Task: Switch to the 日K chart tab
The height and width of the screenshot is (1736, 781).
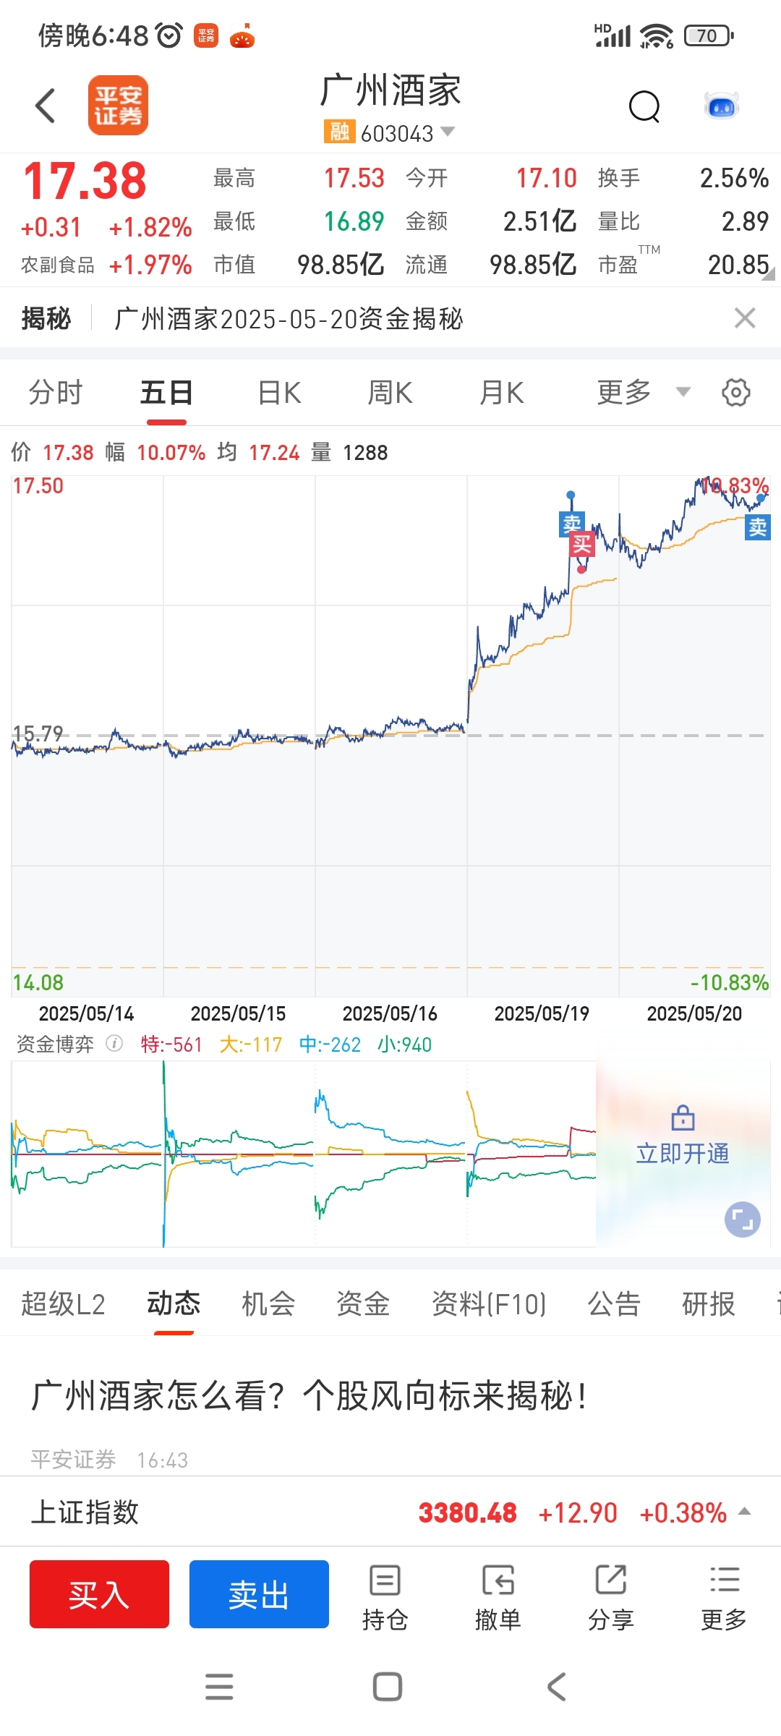Action: coord(279,393)
